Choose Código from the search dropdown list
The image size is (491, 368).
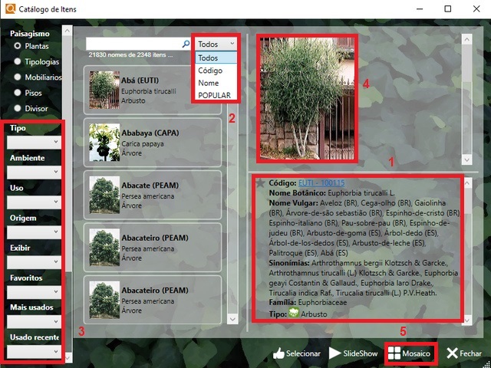click(x=209, y=71)
